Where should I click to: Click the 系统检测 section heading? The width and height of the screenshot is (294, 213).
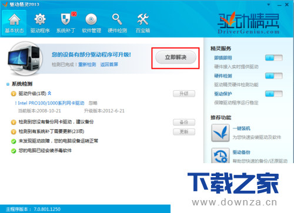tap(22, 84)
